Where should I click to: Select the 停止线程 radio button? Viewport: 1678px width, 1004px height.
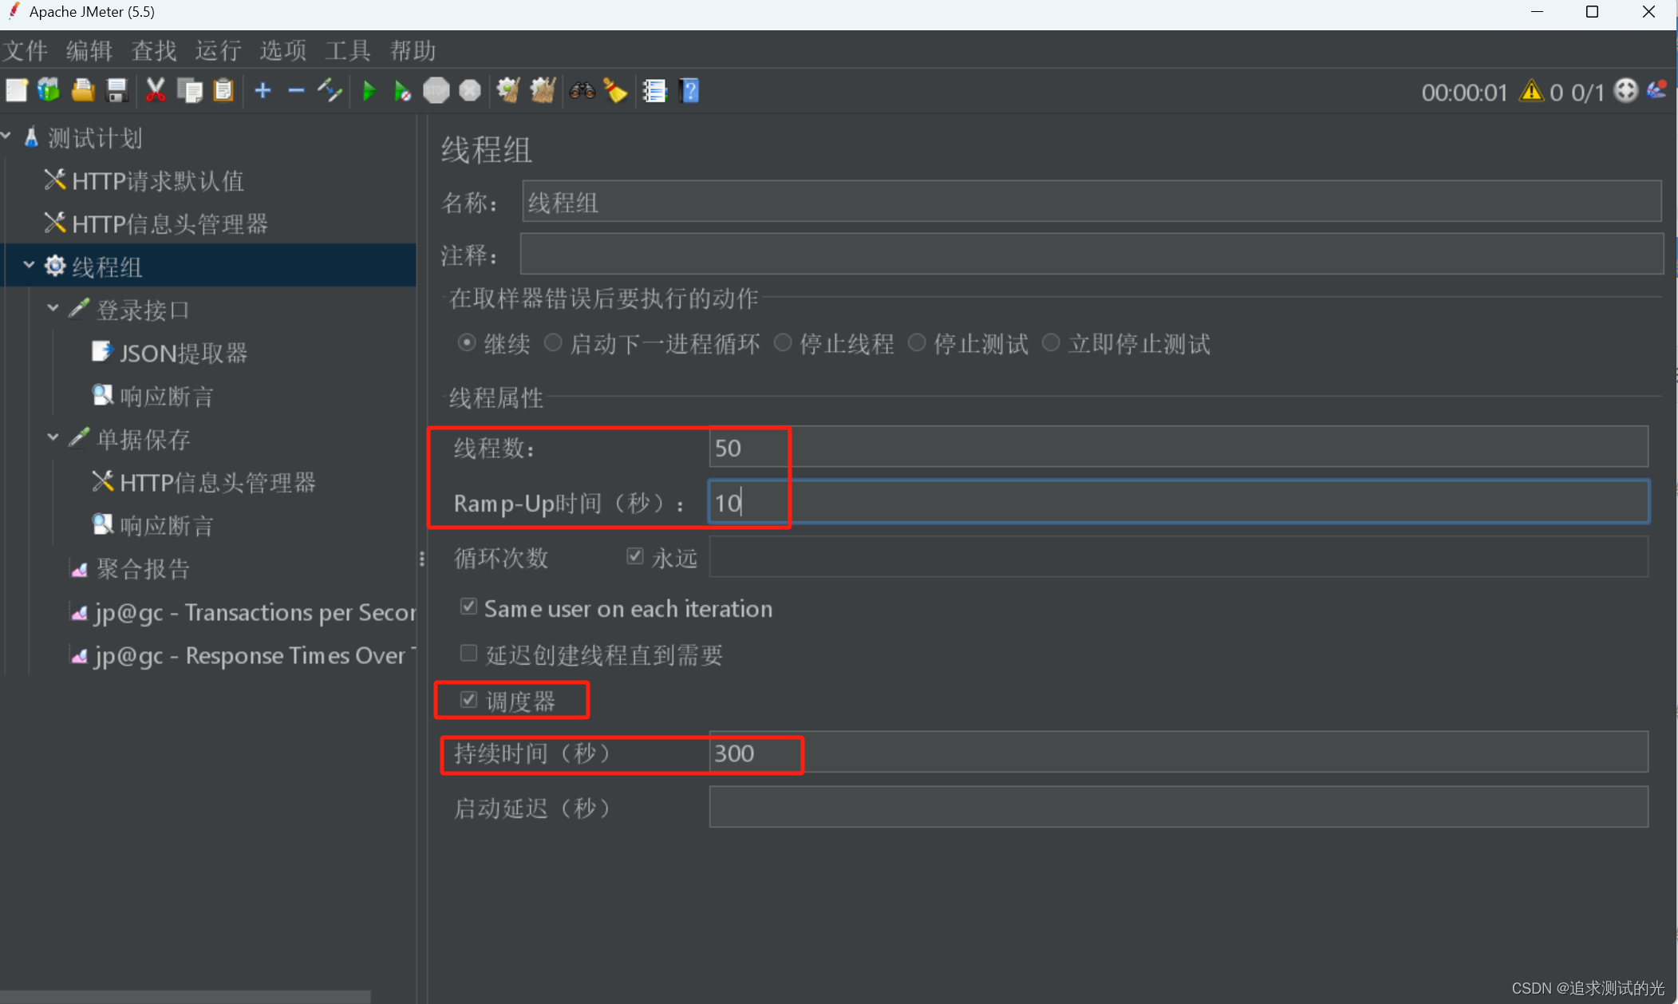tap(783, 343)
